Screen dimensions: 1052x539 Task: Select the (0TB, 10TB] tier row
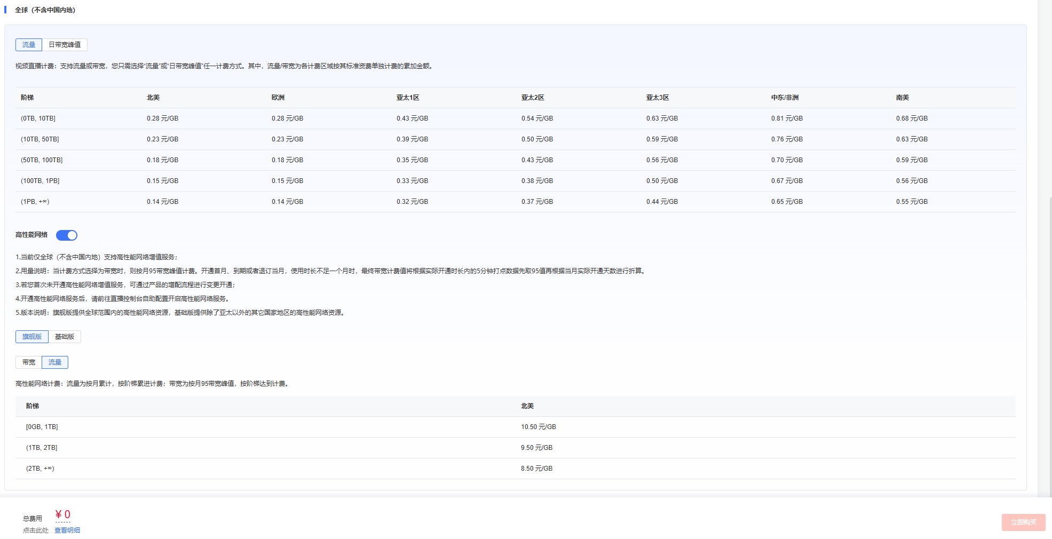[38, 118]
